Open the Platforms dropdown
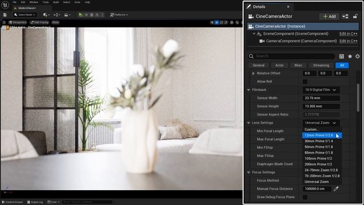Screen dimensions: 364x205 119,15
